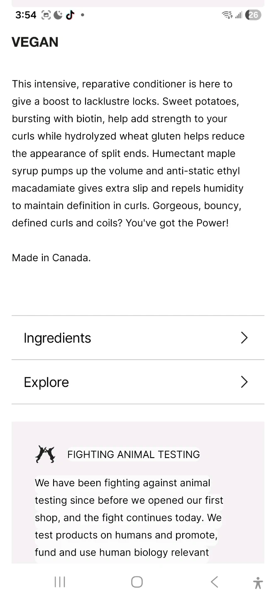The height and width of the screenshot is (598, 276).
Task: Expand Ingredients using its chevron arrow
Action: coord(244,338)
